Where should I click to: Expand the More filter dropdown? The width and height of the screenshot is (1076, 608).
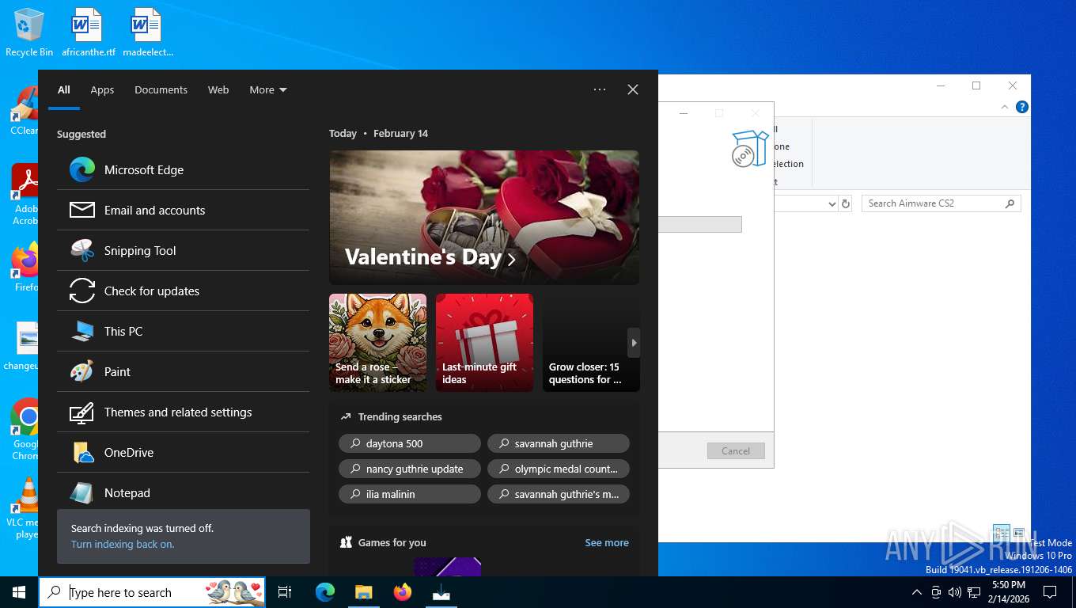click(x=268, y=89)
